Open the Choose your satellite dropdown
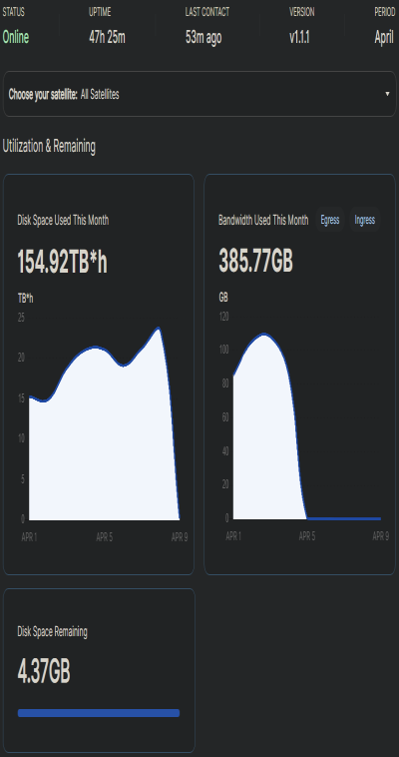 pos(199,94)
